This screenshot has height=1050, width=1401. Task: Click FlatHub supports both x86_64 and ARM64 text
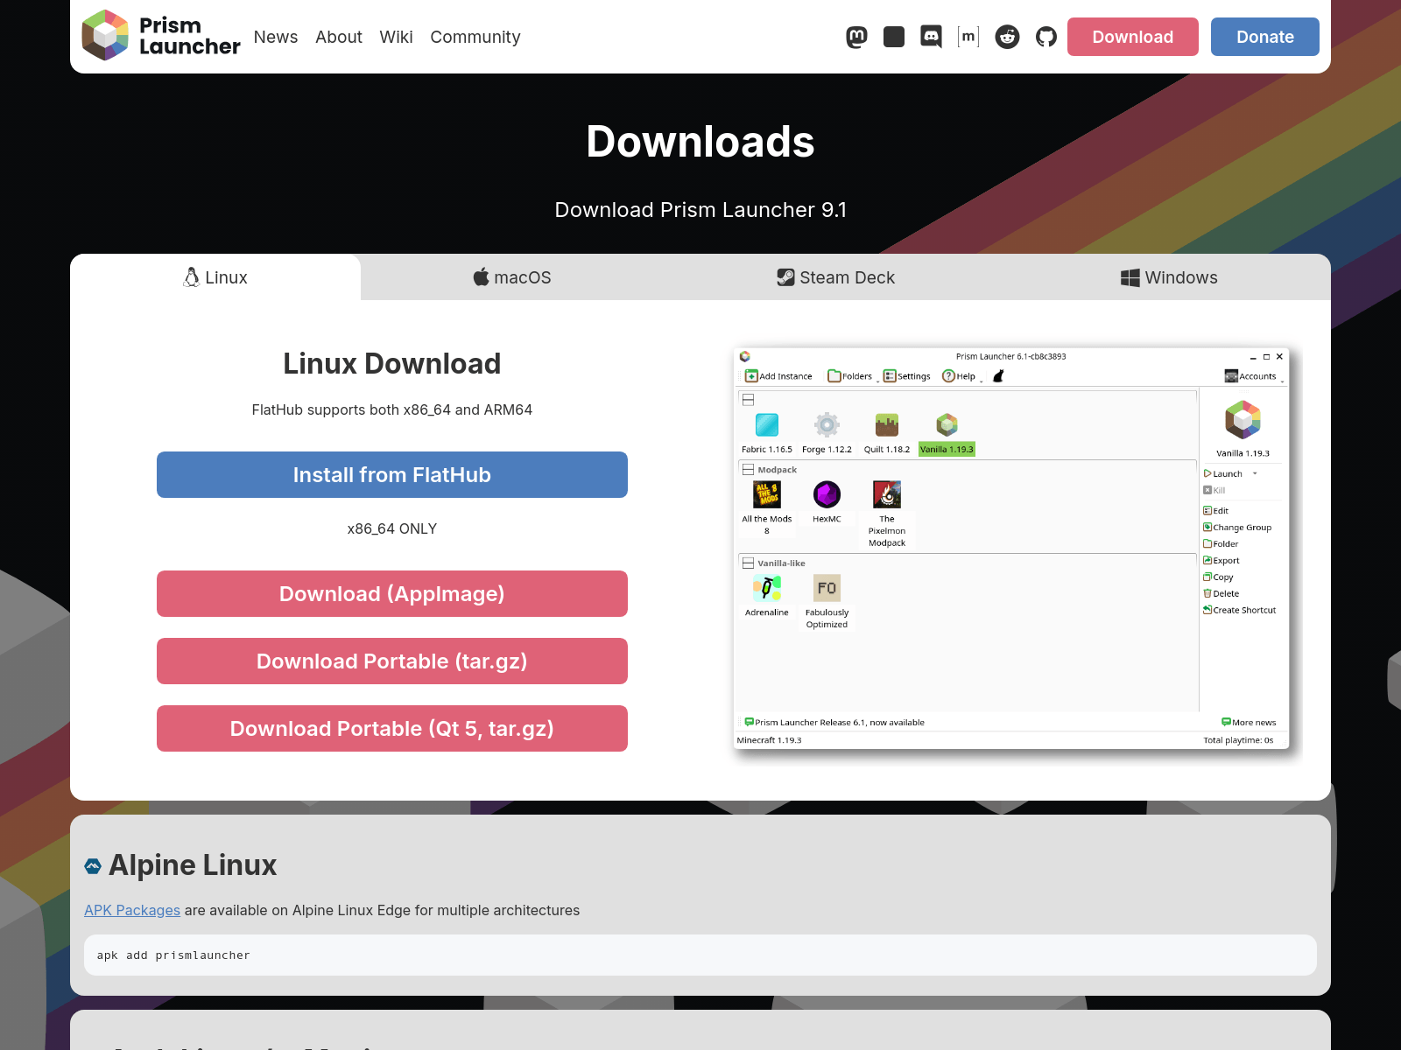[392, 409]
